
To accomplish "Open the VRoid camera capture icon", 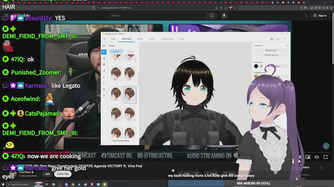I will [272, 39].
